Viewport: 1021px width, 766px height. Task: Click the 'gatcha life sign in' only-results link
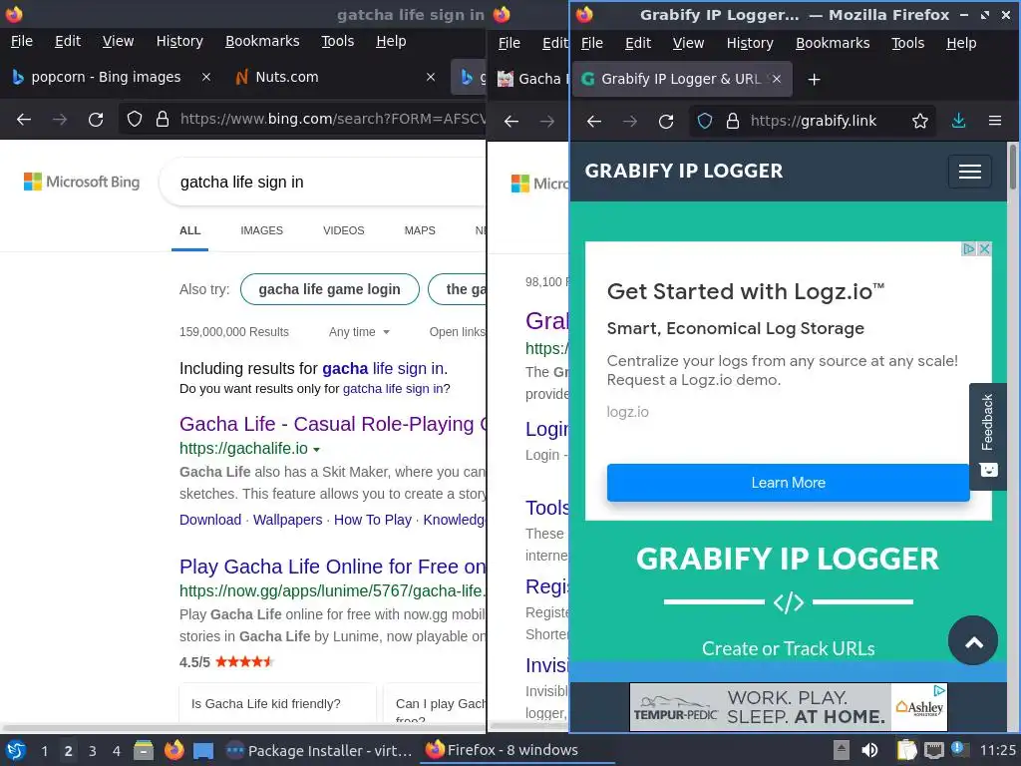(393, 389)
